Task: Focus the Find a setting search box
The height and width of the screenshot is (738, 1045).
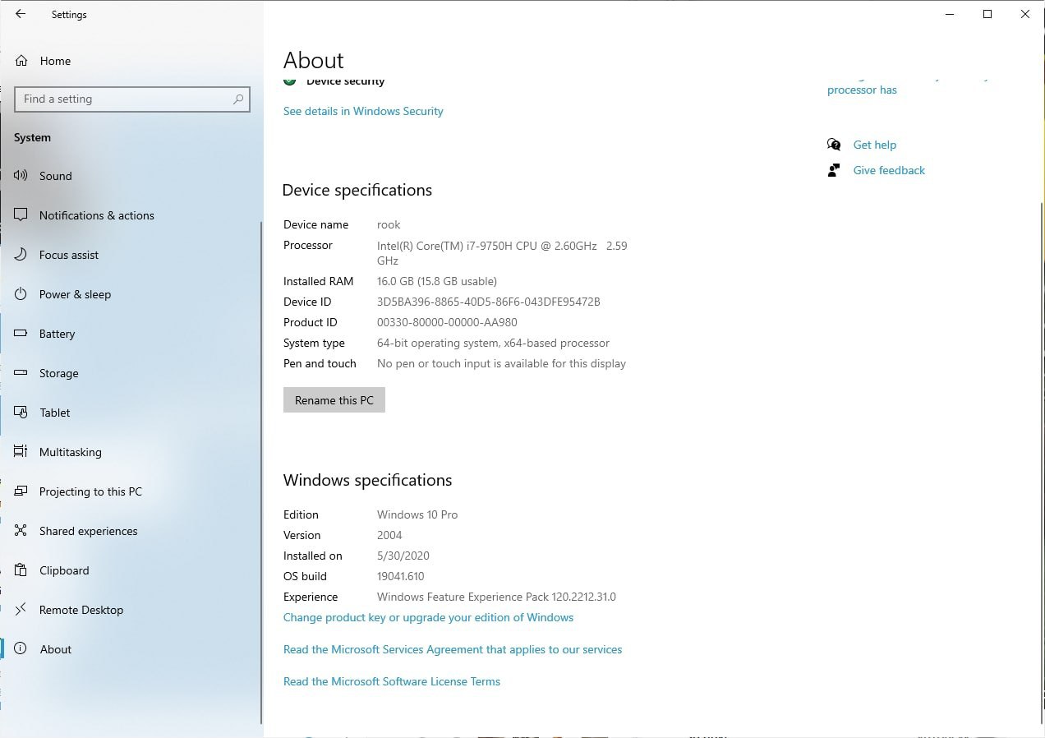Action: click(132, 99)
